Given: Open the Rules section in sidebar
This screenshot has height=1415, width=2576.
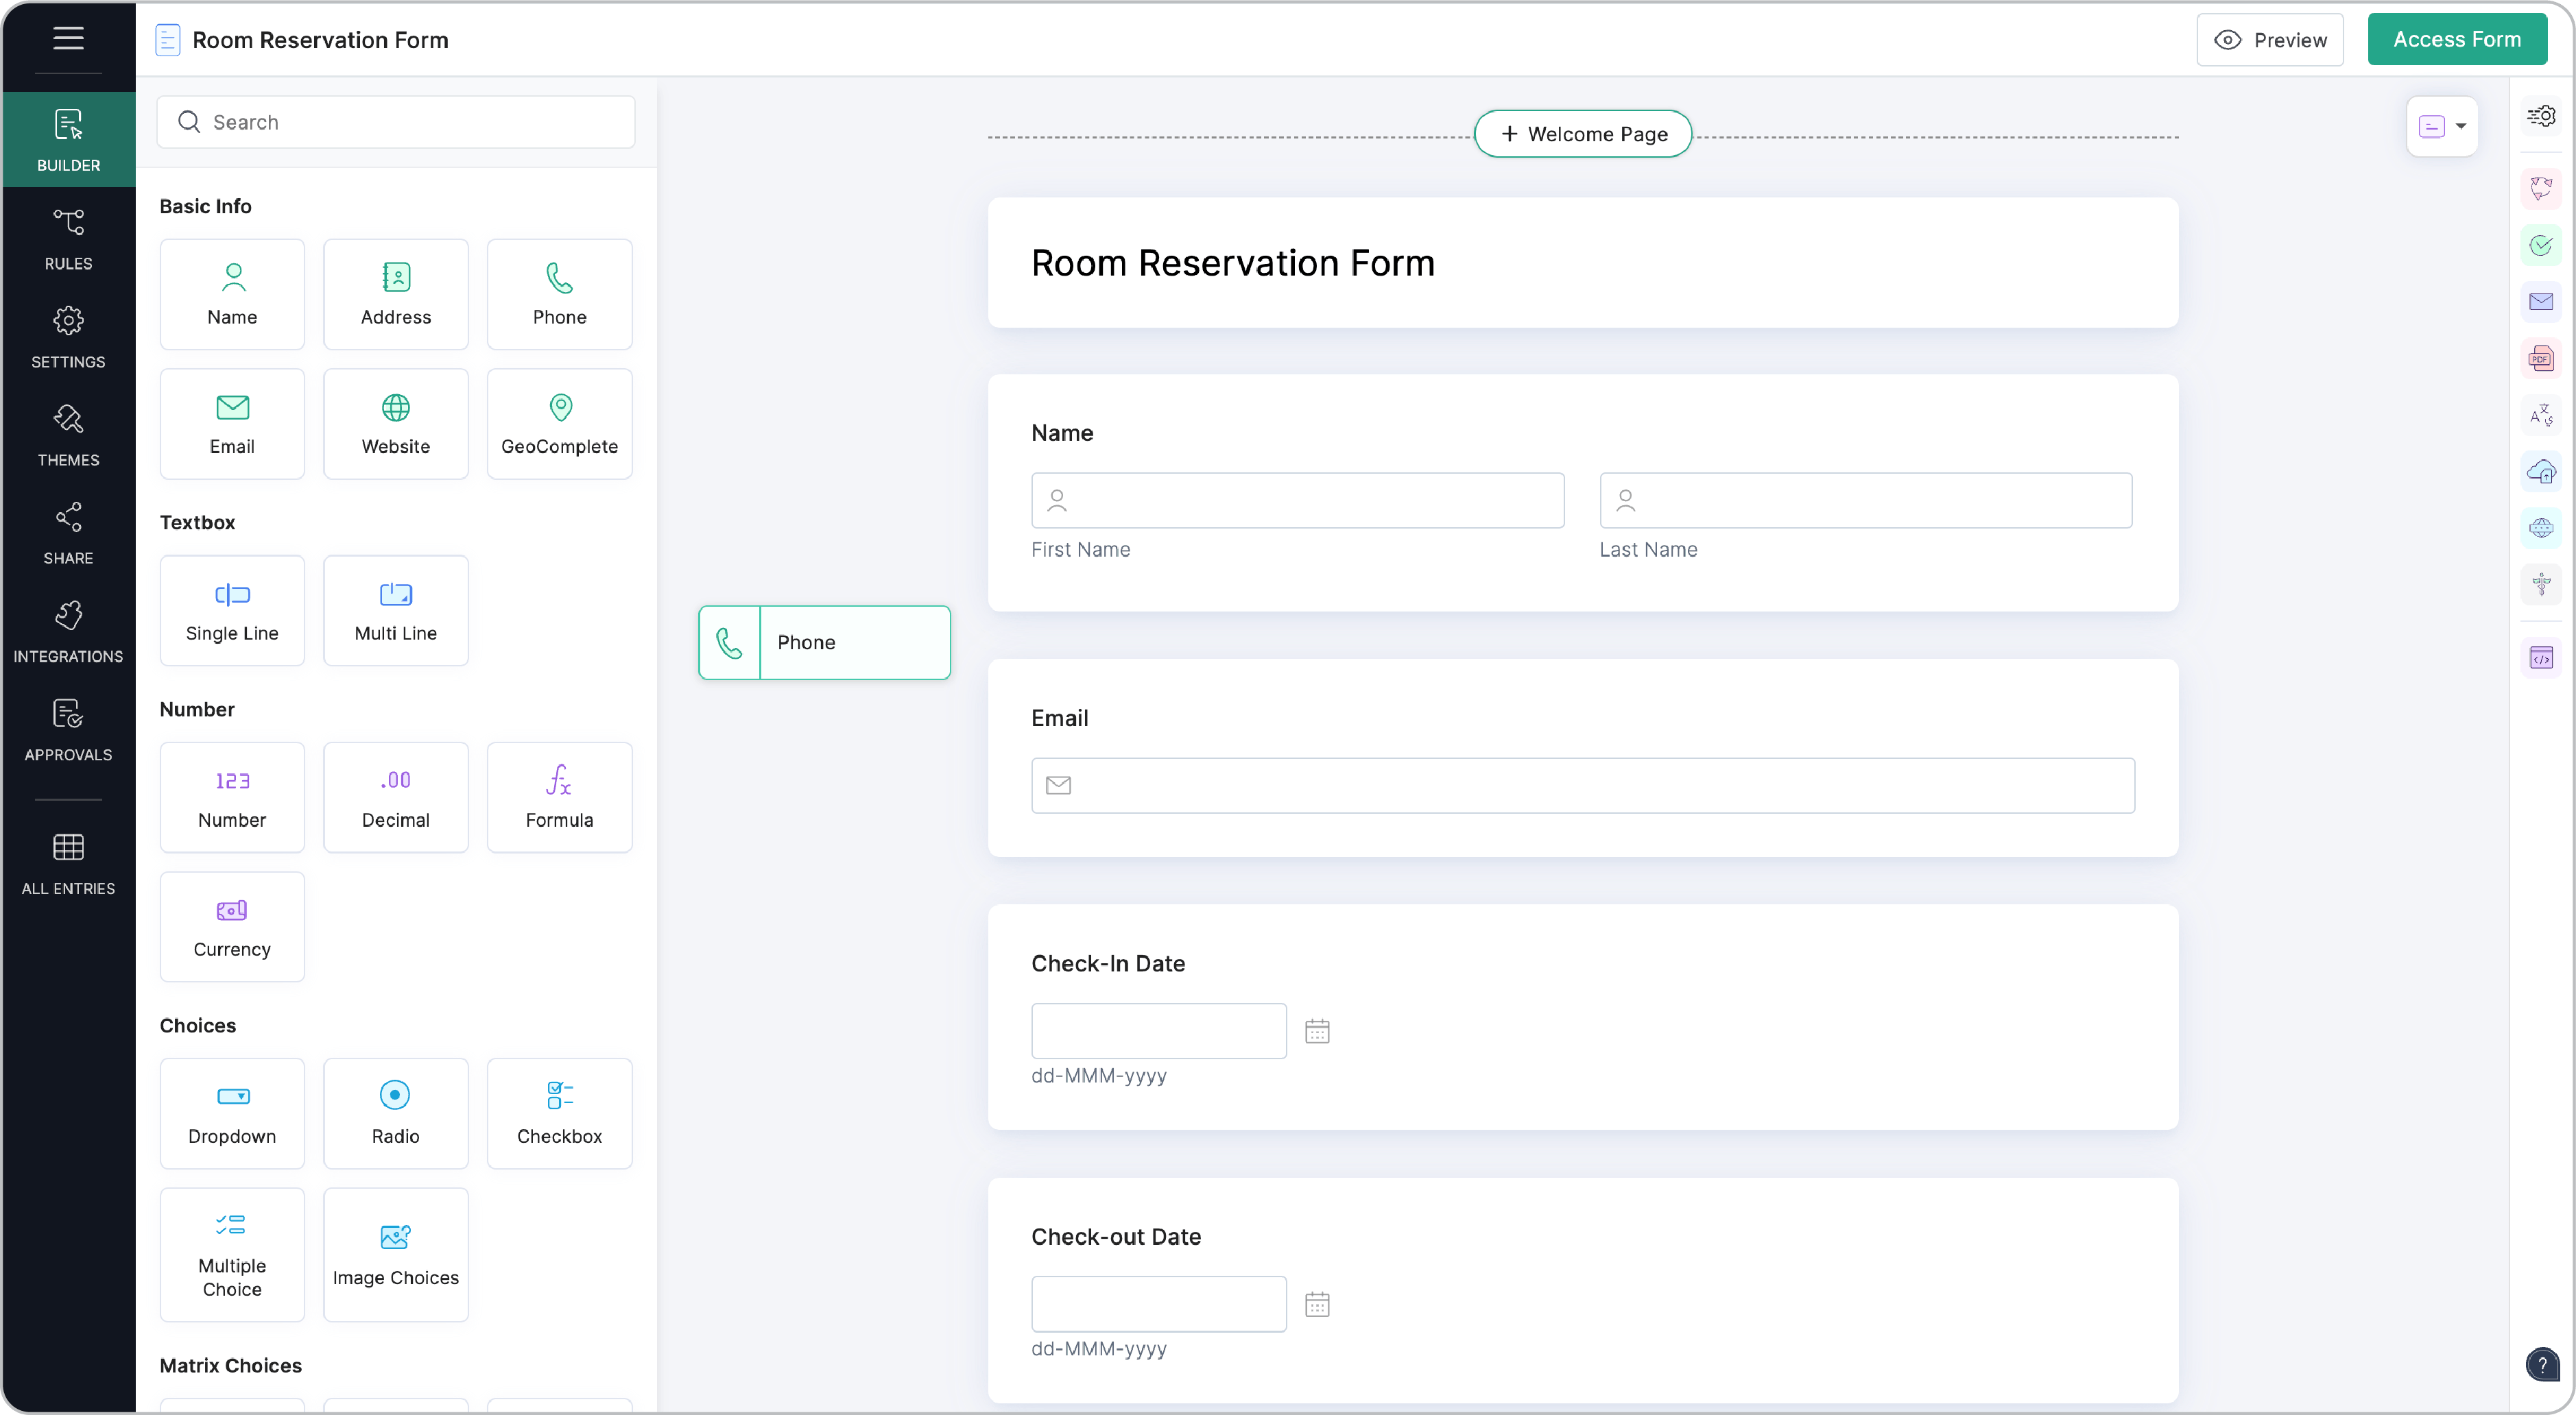Looking at the screenshot, I should (68, 239).
